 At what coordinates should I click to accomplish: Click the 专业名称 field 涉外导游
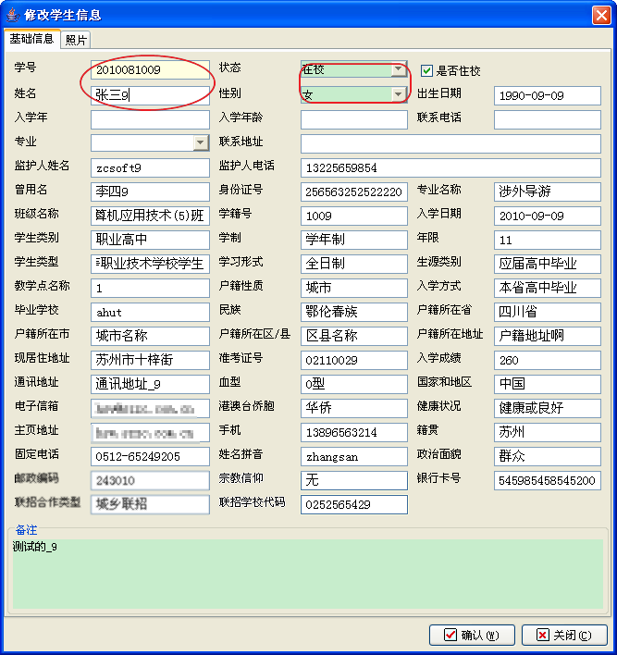tap(548, 192)
